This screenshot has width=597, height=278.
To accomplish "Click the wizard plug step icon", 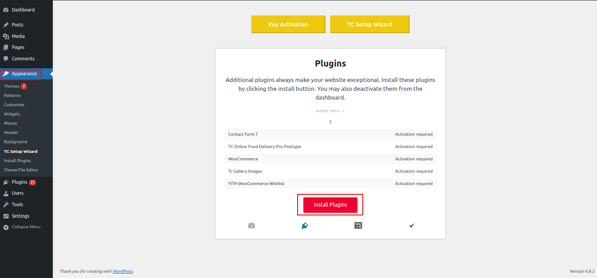I will 305,226.
